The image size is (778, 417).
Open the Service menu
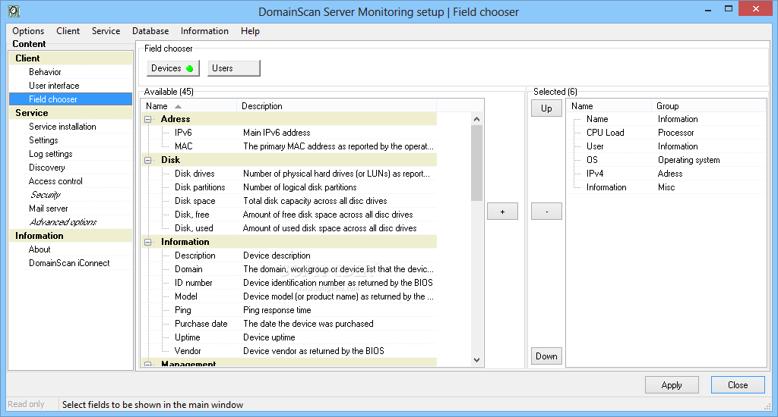[x=106, y=30]
